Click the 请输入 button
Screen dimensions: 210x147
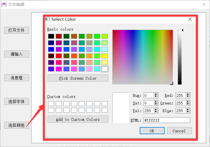[x=16, y=54]
